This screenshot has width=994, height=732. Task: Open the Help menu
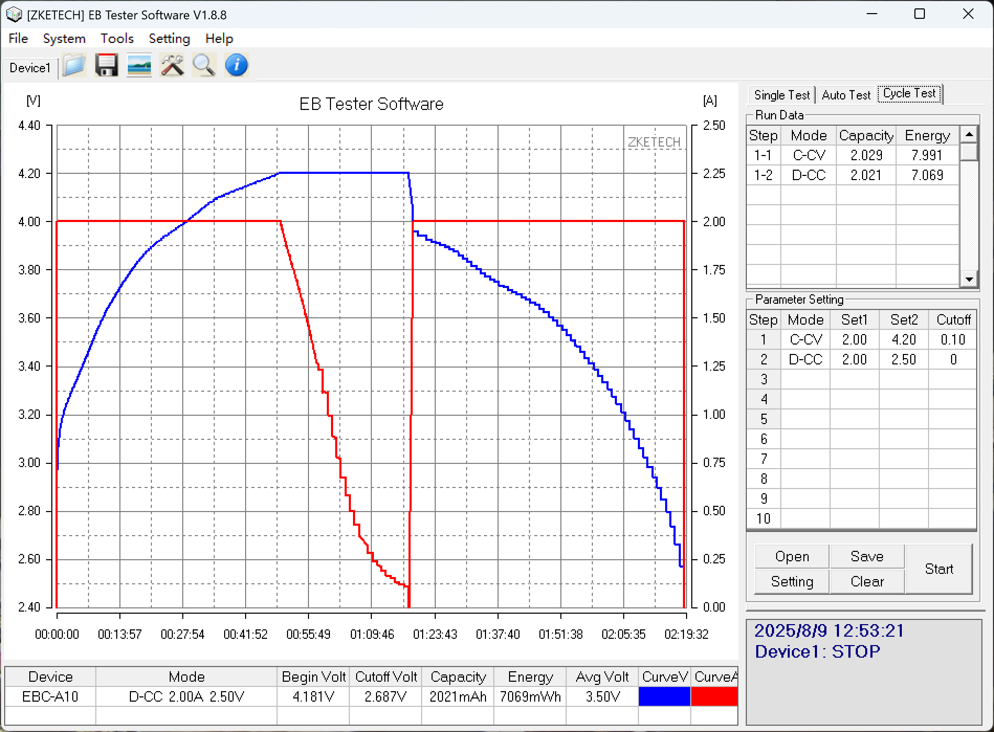(219, 38)
